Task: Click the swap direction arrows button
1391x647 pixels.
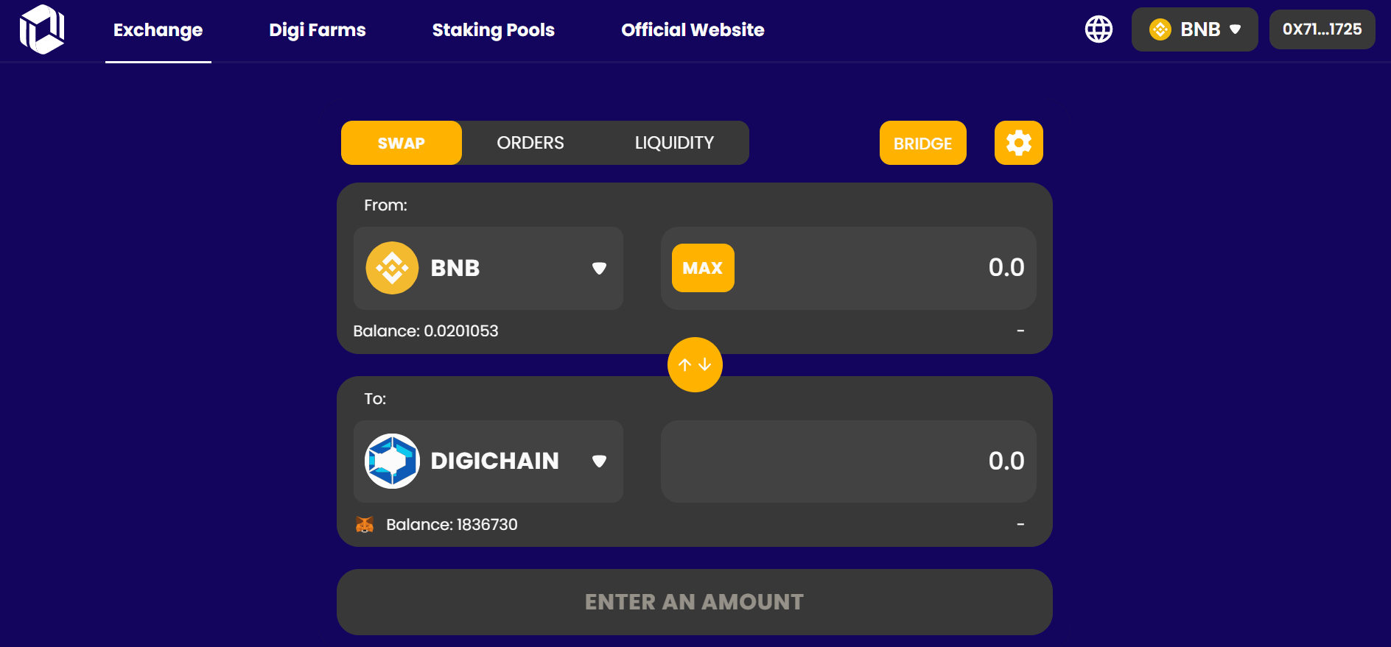Action: (695, 364)
